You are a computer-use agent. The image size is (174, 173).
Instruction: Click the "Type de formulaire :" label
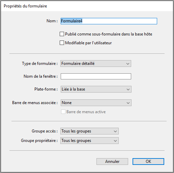tap(40, 64)
